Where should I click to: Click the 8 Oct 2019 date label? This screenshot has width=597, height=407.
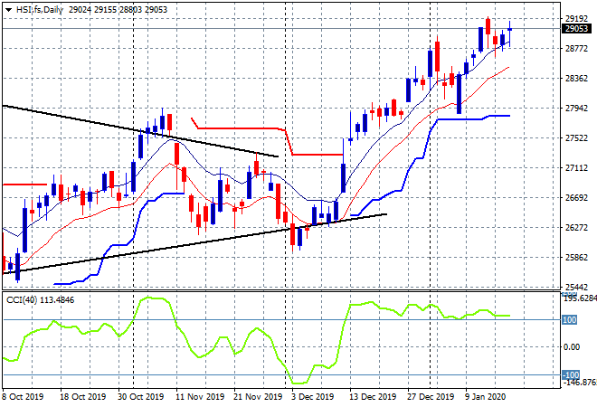coord(23,397)
